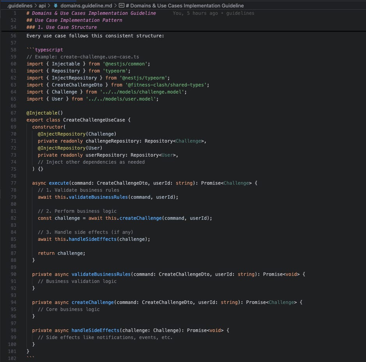Jump to sticky '### 1. Use Case Structure'
Image resolution: width=366 pixels, height=362 pixels.
62,27
